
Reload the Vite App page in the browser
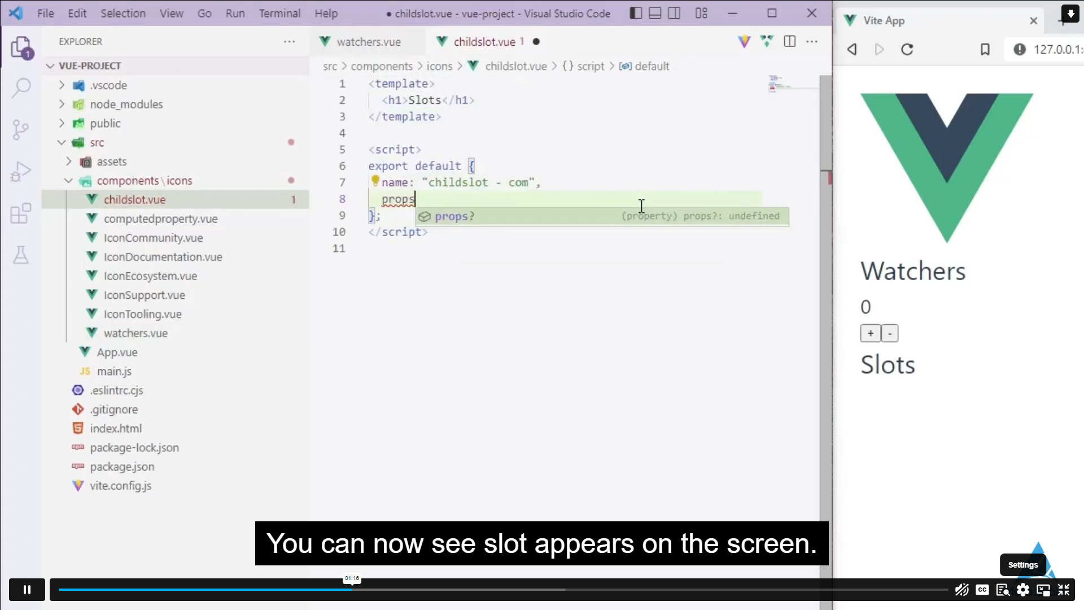[x=907, y=50]
